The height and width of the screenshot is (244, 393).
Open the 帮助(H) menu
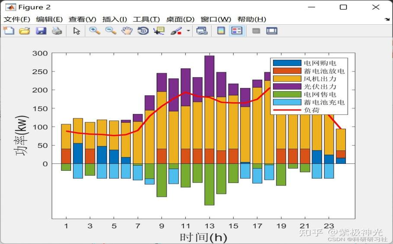[x=251, y=19]
